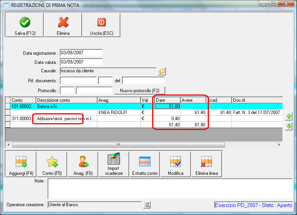297x215 pixels.
Task: Click Abbuoni/arrot. passivi description cell
Action: [x=66, y=119]
